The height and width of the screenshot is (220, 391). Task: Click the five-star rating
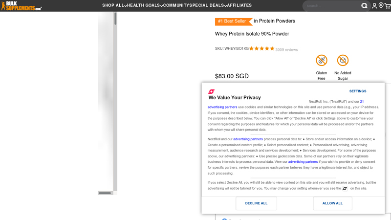click(x=262, y=48)
